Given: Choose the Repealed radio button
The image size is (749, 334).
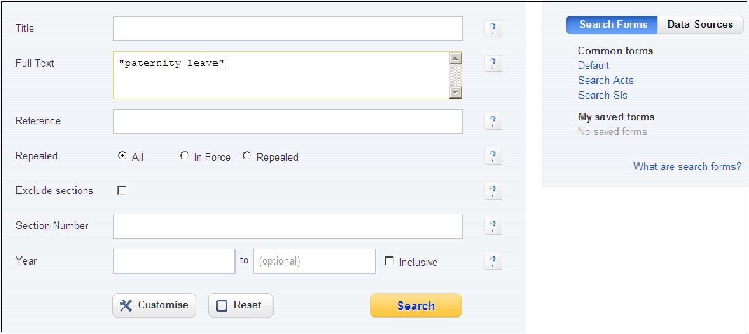Looking at the screenshot, I should tap(247, 156).
